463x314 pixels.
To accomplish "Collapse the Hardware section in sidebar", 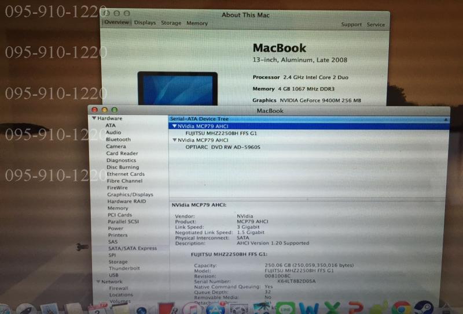I will pos(94,118).
